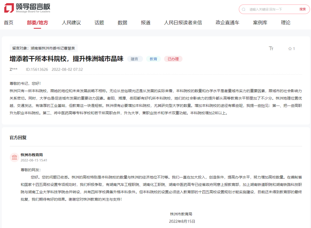Screen dimensions: 311x228
Task: Click the reply timestamp 2022-08-15 15:41
Action: [34, 160]
